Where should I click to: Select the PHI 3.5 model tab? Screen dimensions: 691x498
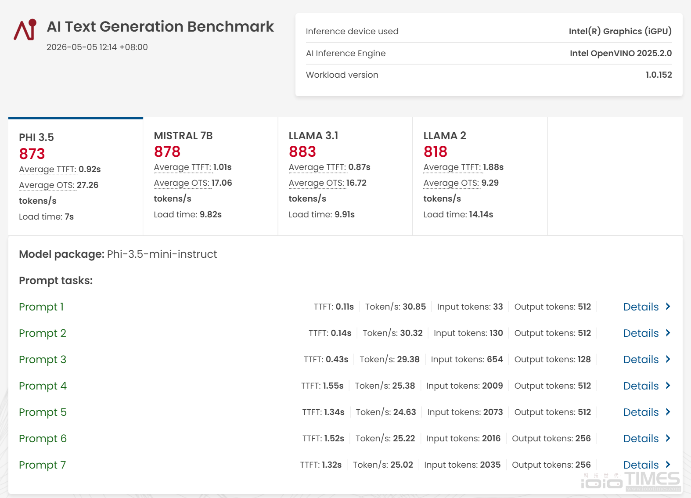tap(76, 177)
